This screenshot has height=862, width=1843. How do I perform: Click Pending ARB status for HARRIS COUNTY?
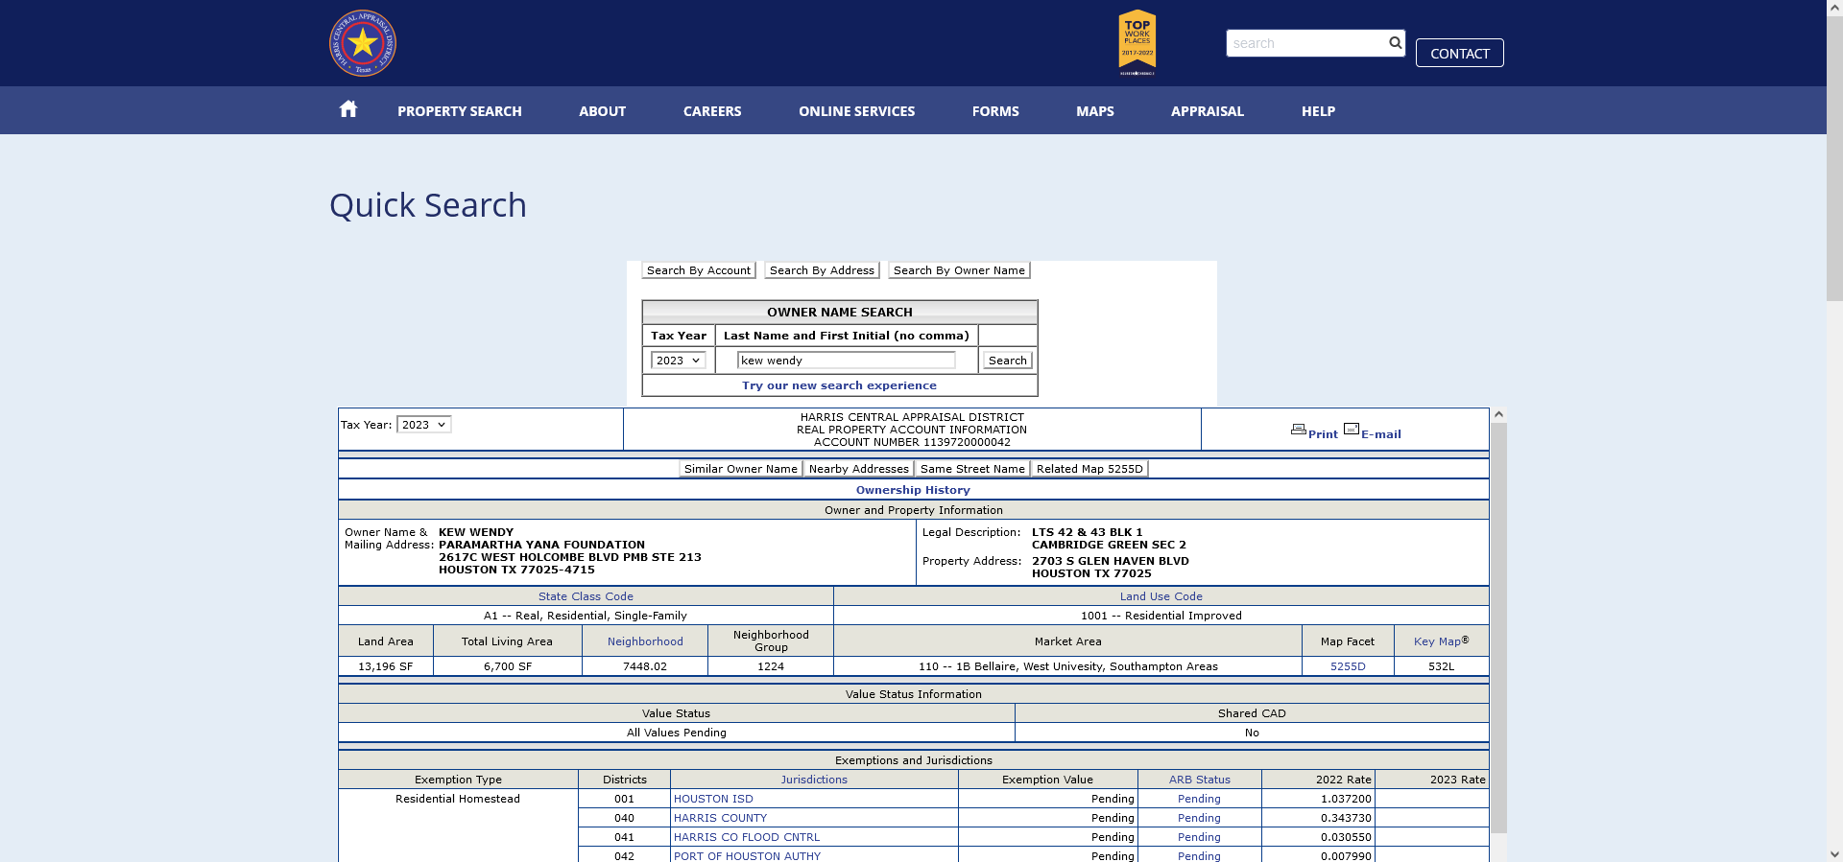click(1199, 818)
